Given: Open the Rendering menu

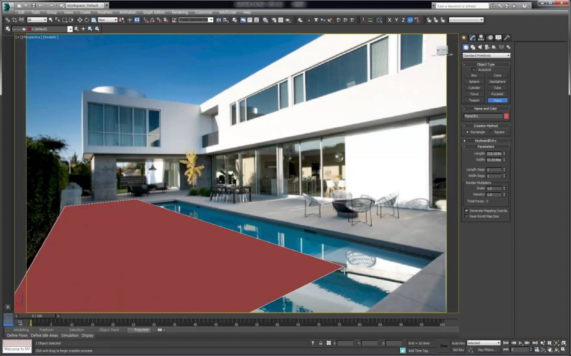Looking at the screenshot, I should click(180, 12).
